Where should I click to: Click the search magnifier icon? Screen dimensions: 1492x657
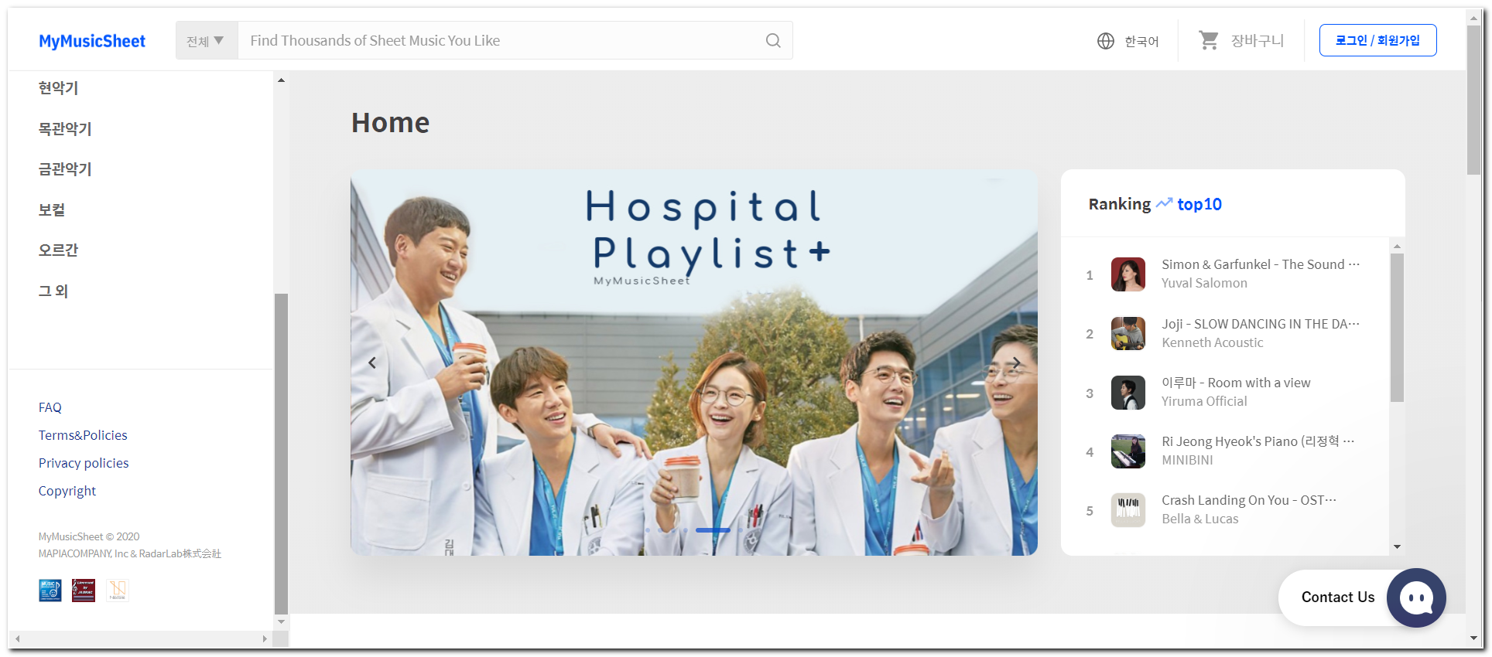coord(773,41)
